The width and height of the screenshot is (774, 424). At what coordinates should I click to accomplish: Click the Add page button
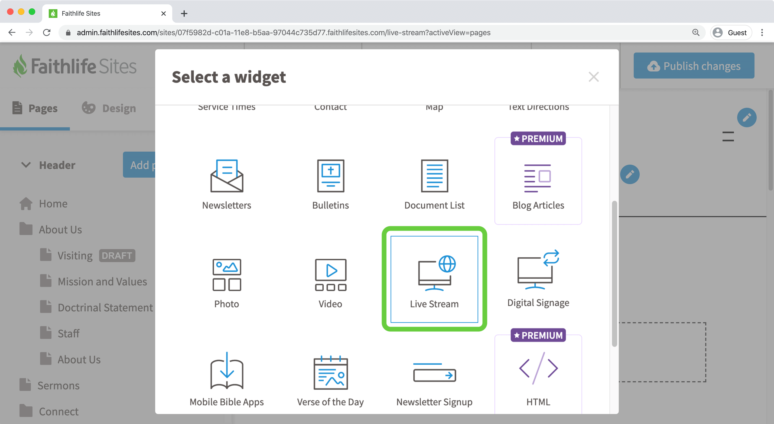click(x=139, y=165)
